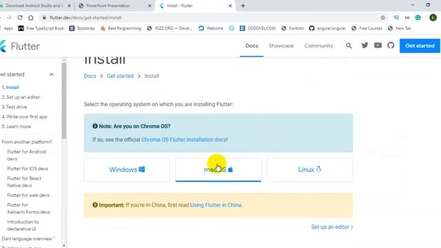This screenshot has width=441, height=248.
Task: Click Get started in the breadcrumb
Action: [120, 76]
